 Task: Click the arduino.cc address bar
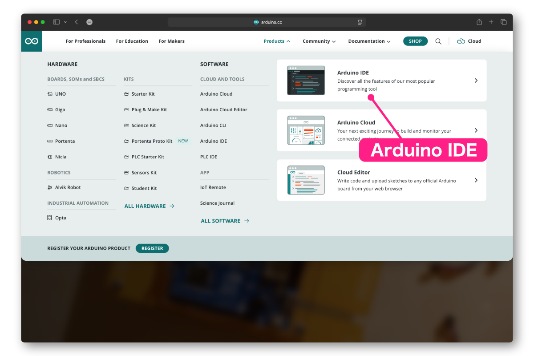[267, 22]
